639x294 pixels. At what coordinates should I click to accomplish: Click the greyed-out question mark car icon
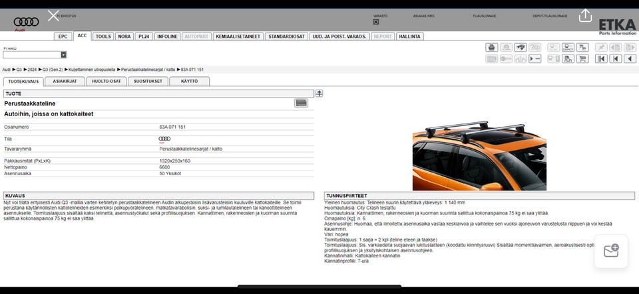click(534, 48)
